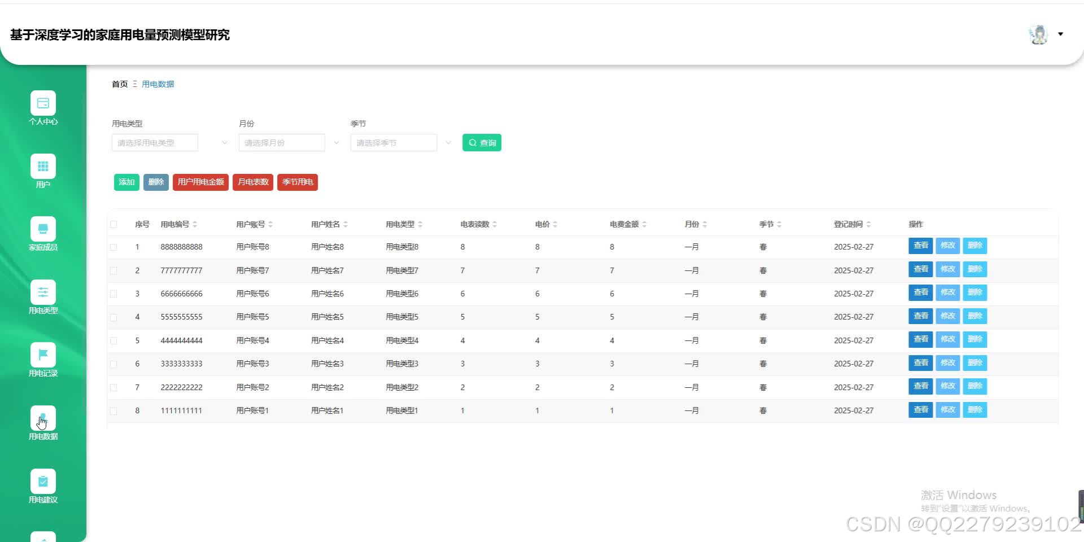The height and width of the screenshot is (542, 1084).
Task: Expand the 用电类型 filter chevron arrow
Action: (x=225, y=143)
